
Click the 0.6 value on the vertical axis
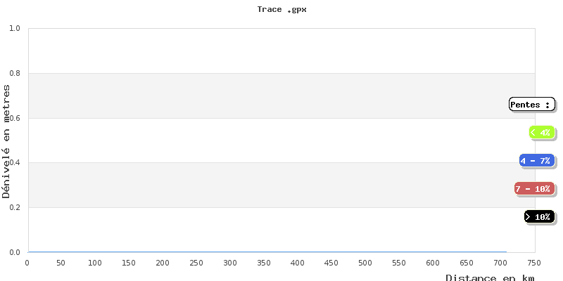14,118
